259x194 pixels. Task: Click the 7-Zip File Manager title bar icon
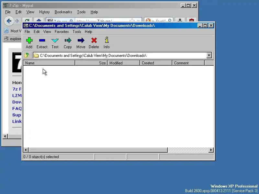tap(26, 26)
